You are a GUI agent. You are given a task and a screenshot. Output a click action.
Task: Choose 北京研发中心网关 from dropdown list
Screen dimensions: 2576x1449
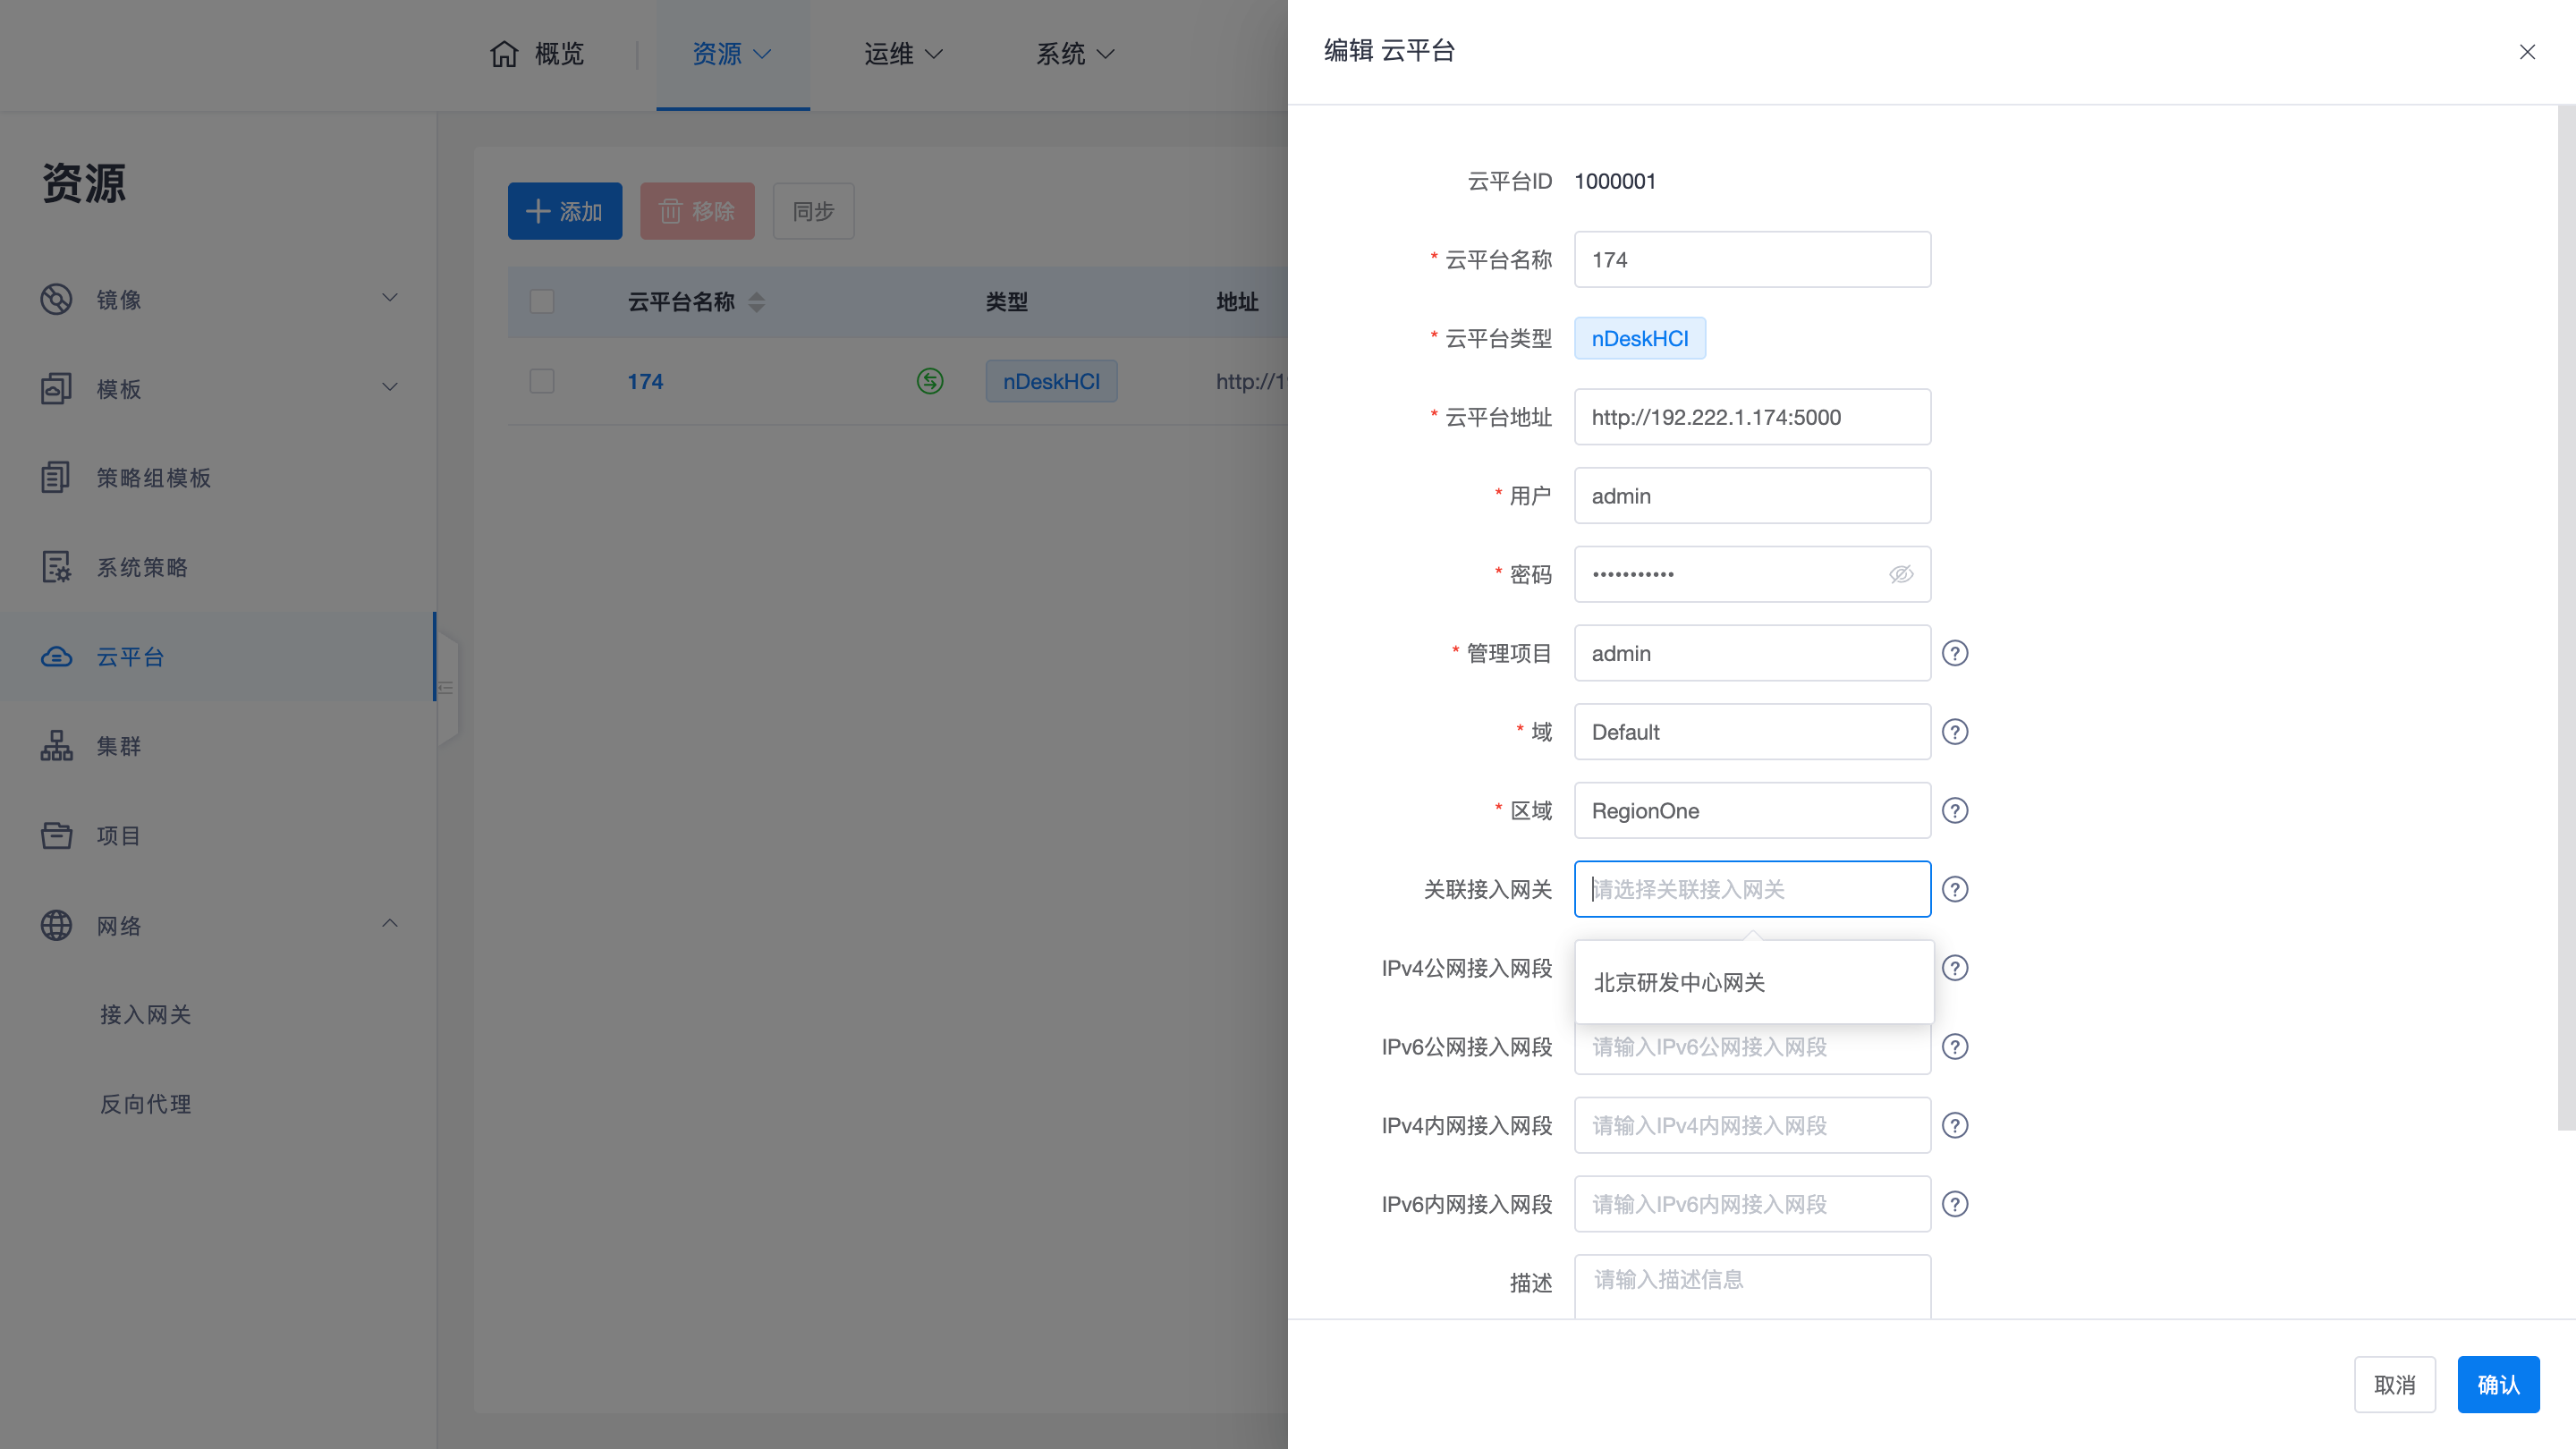(1679, 982)
